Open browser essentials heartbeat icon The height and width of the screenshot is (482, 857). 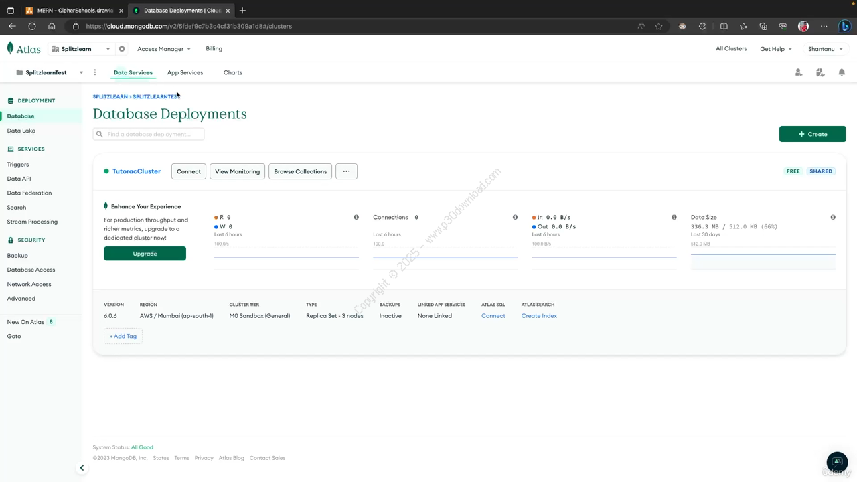coord(783,26)
